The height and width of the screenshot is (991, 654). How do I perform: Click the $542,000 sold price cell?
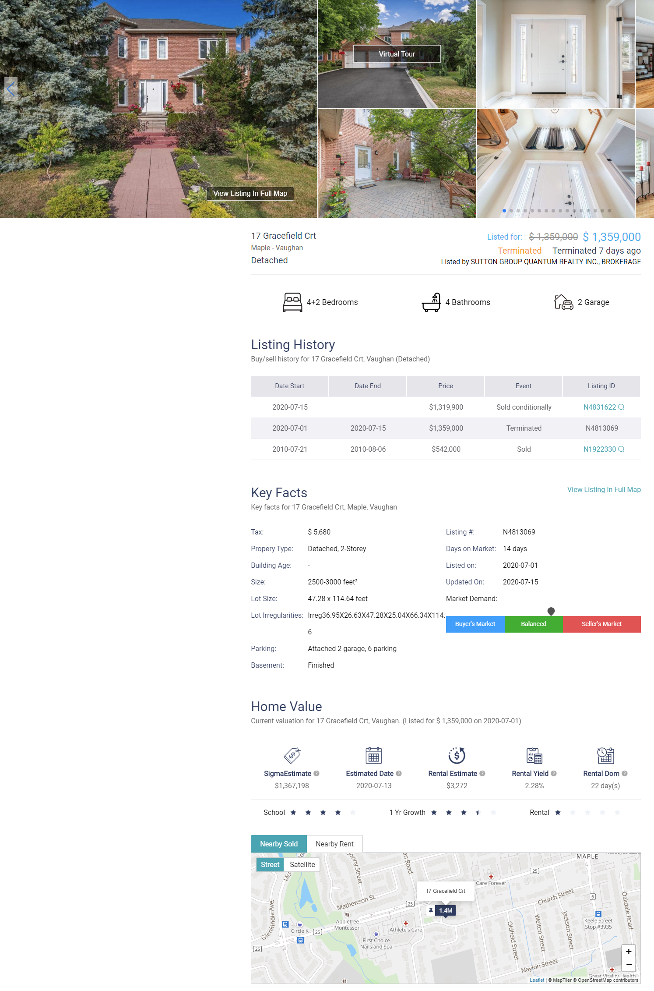[x=446, y=449]
